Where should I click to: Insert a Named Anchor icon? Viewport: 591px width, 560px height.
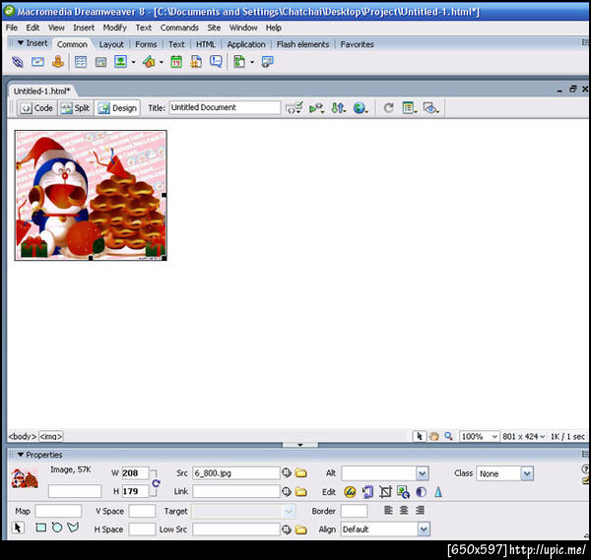[58, 61]
